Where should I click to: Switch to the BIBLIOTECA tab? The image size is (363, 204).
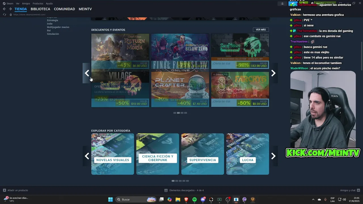point(40,9)
